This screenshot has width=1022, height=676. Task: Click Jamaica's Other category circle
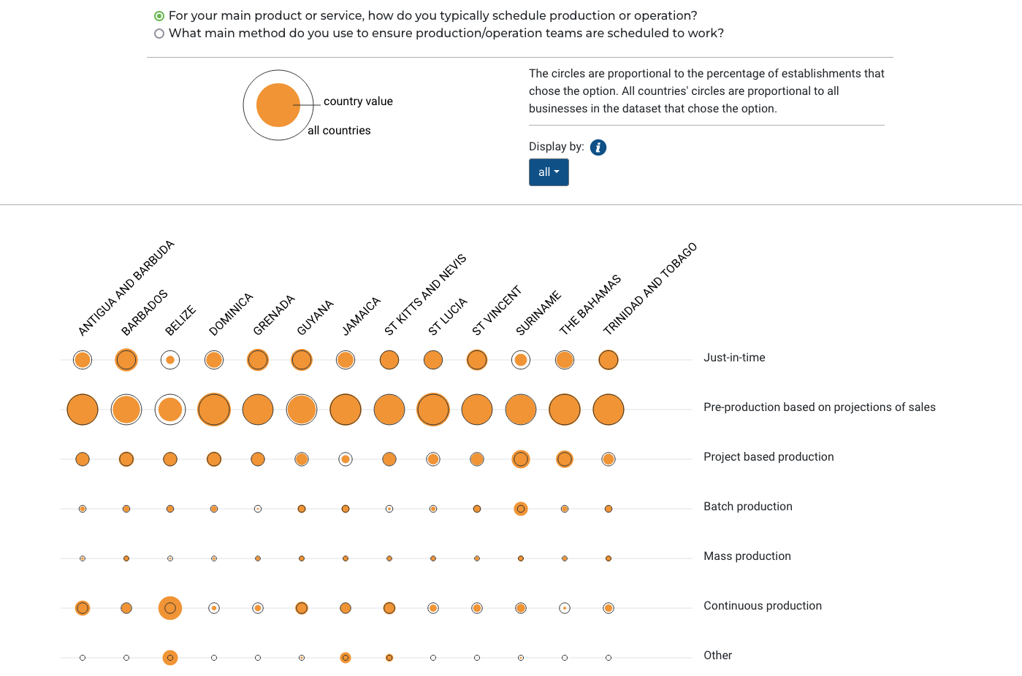tap(346, 658)
